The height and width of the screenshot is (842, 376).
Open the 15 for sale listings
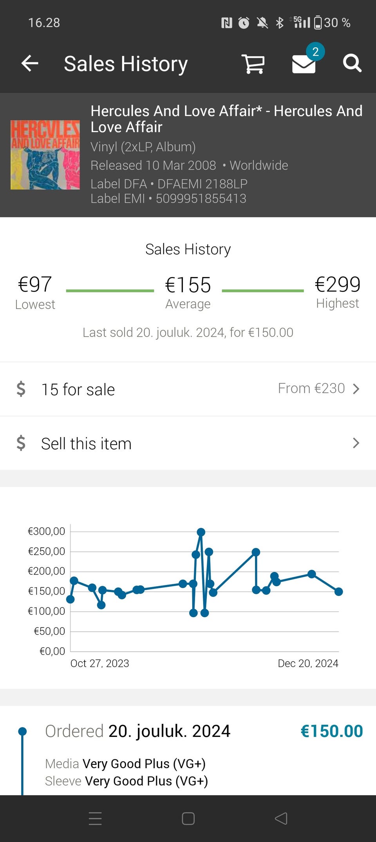point(78,390)
